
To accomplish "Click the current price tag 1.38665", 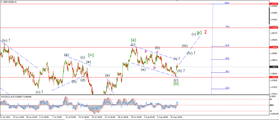I will (274, 67).
